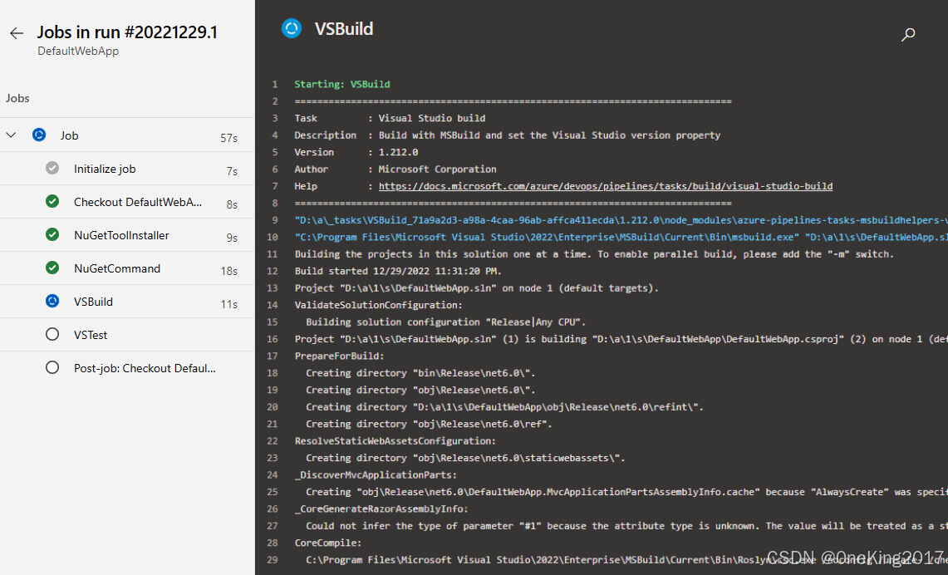Open the Checkout DefaultWebA... step
The width and height of the screenshot is (948, 575).
point(127,201)
